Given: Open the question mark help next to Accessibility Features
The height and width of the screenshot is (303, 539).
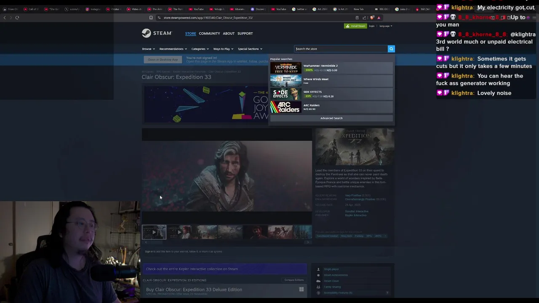Looking at the screenshot, I should coord(387,293).
